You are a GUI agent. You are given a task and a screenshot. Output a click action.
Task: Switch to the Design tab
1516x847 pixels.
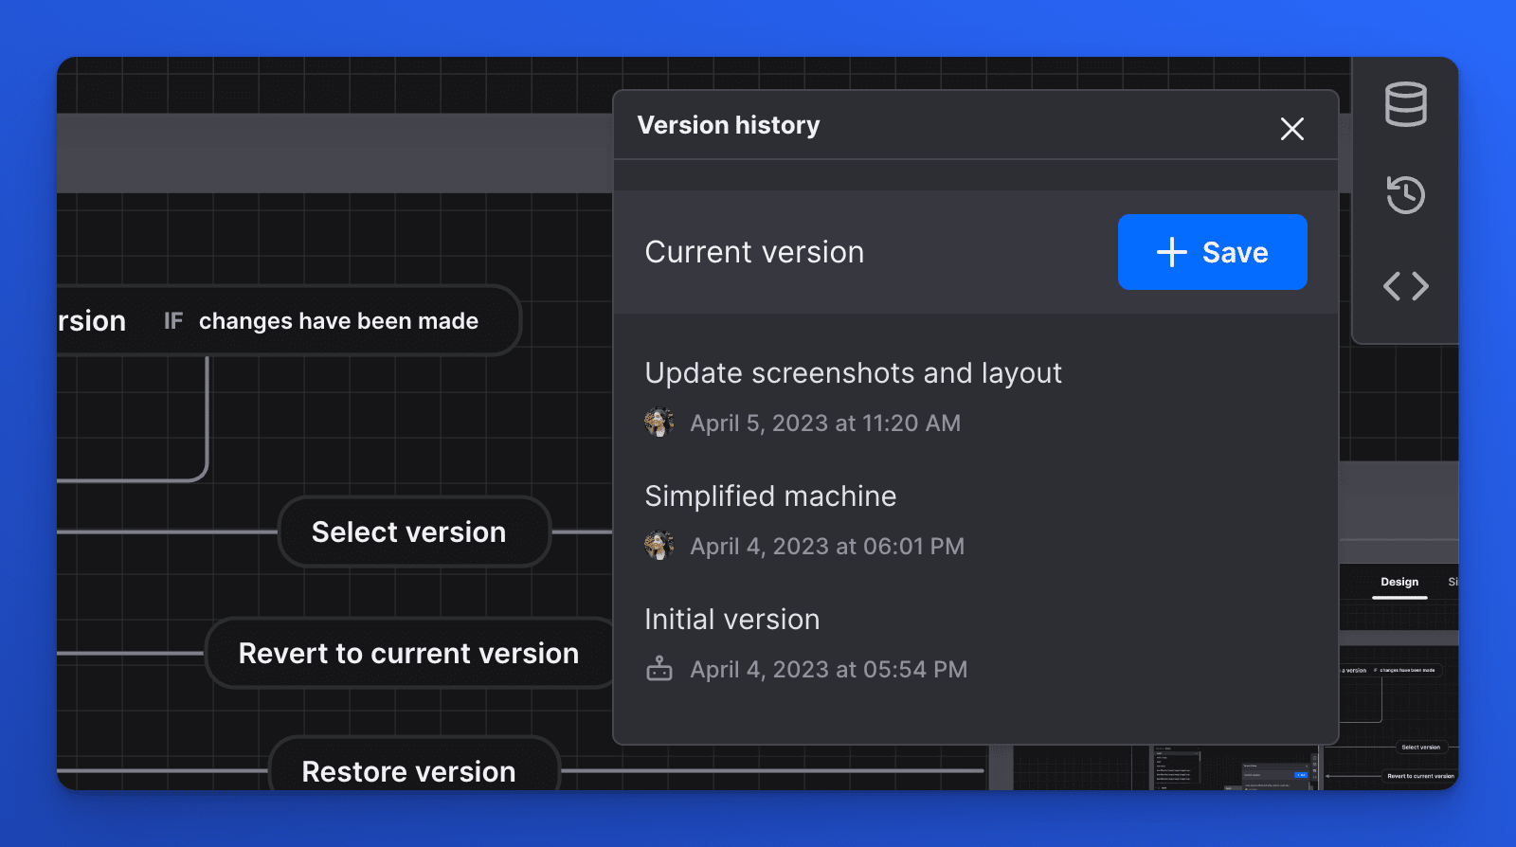(x=1399, y=582)
